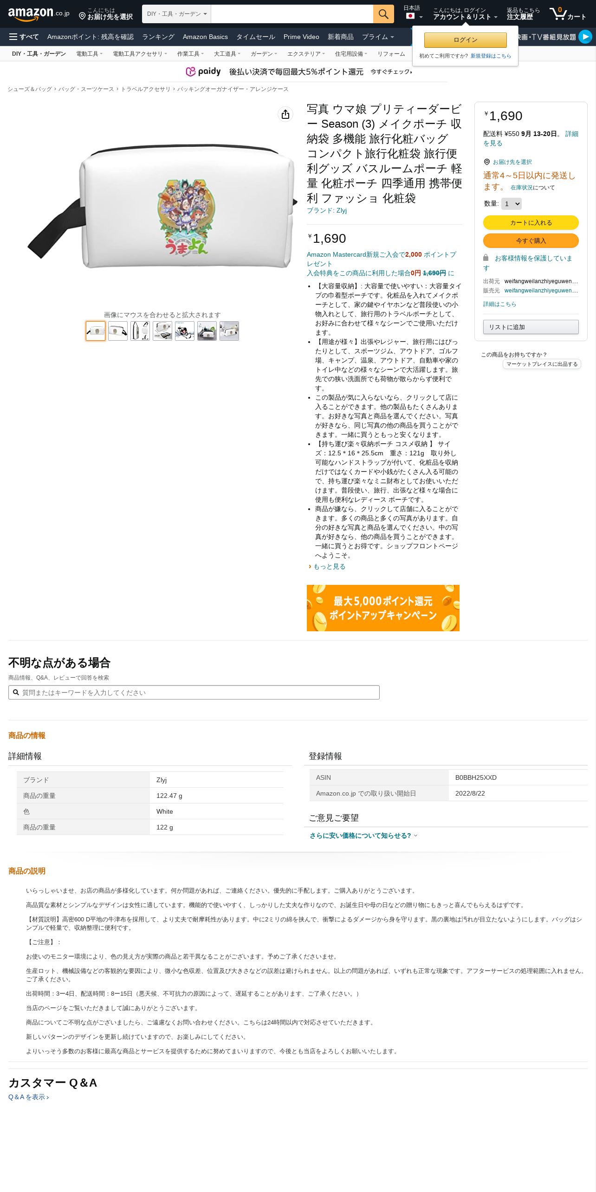
Task: Click カートに入れる button
Action: 531,222
